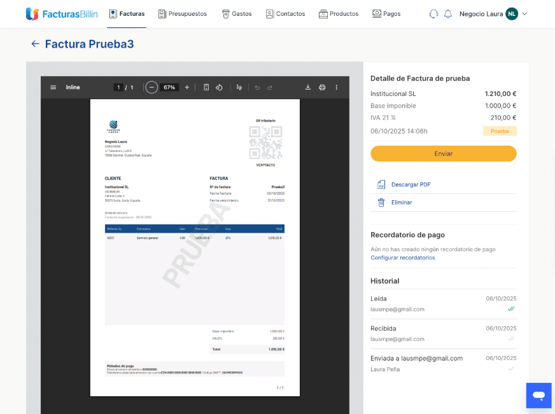Screen dimensions: 555x414
Task: Print the invoice PDF
Action: pyautogui.click(x=322, y=87)
